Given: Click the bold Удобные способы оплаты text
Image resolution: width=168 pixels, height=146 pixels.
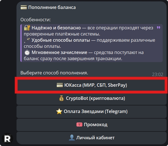Looking at the screenshot, I should 61,40.
